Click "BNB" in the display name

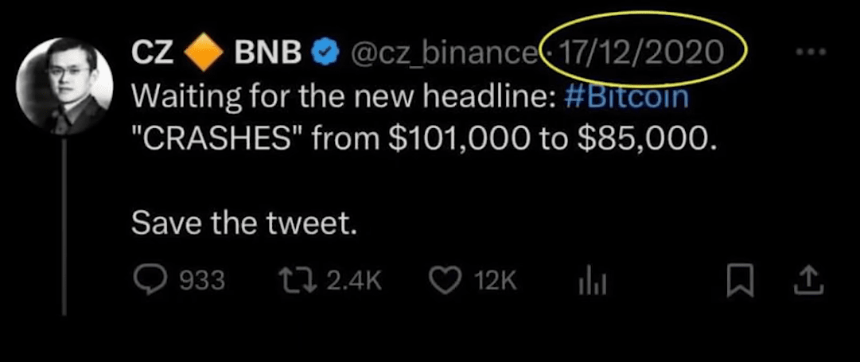pos(268,53)
